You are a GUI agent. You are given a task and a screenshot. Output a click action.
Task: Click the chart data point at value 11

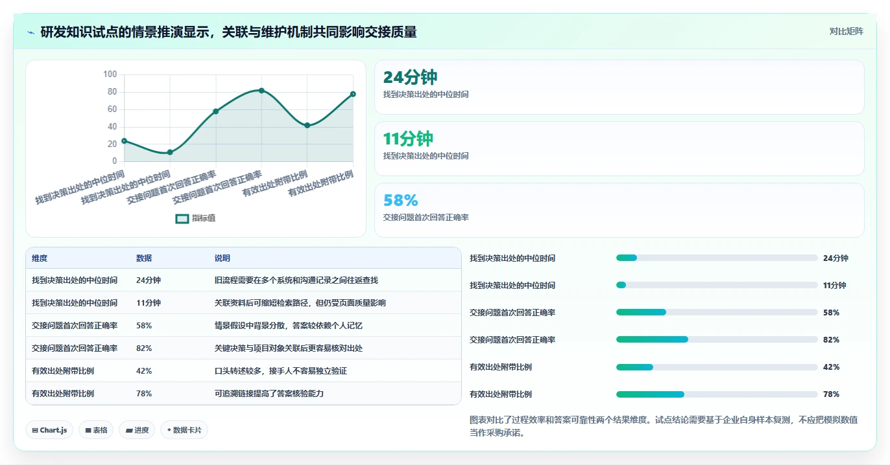170,152
